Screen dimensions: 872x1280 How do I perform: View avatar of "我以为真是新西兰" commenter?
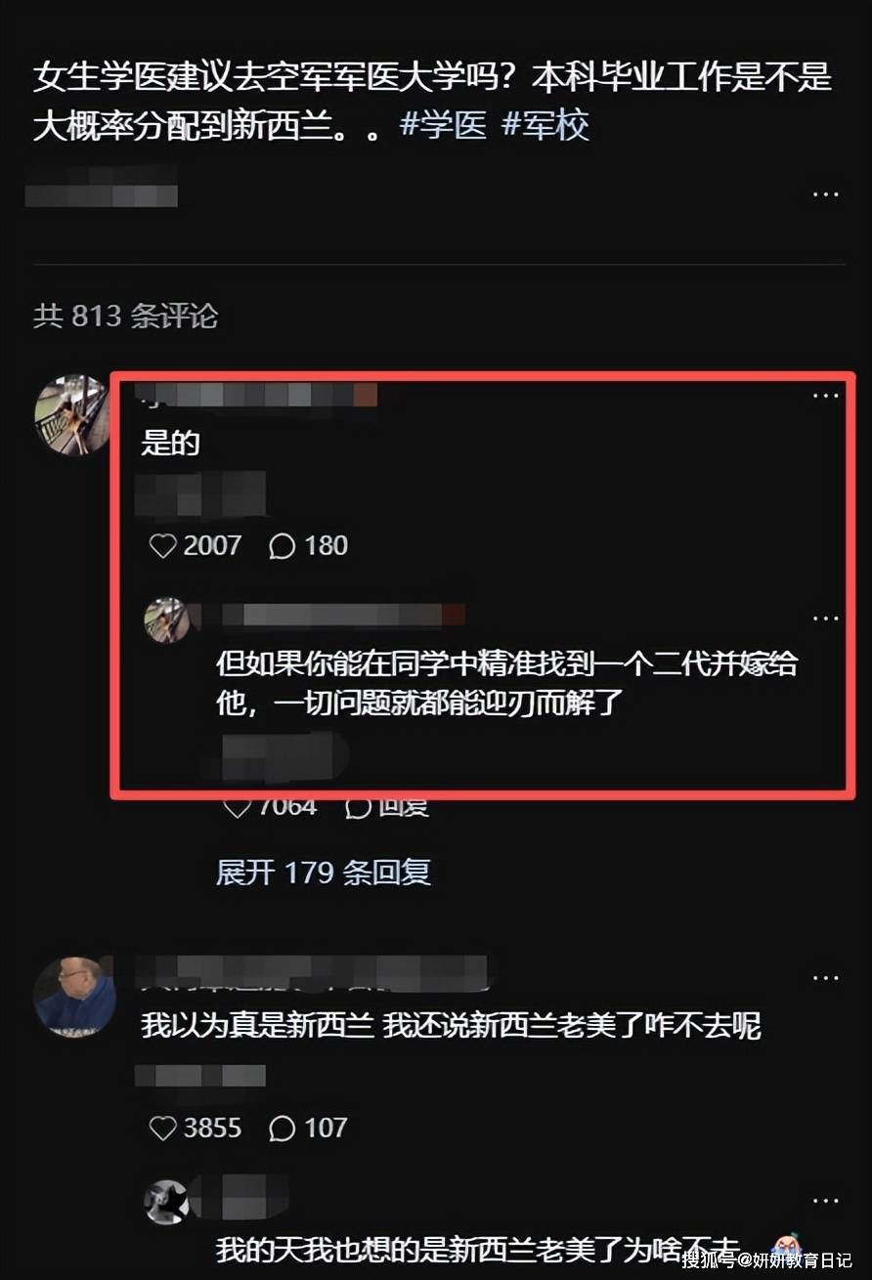pos(73,997)
